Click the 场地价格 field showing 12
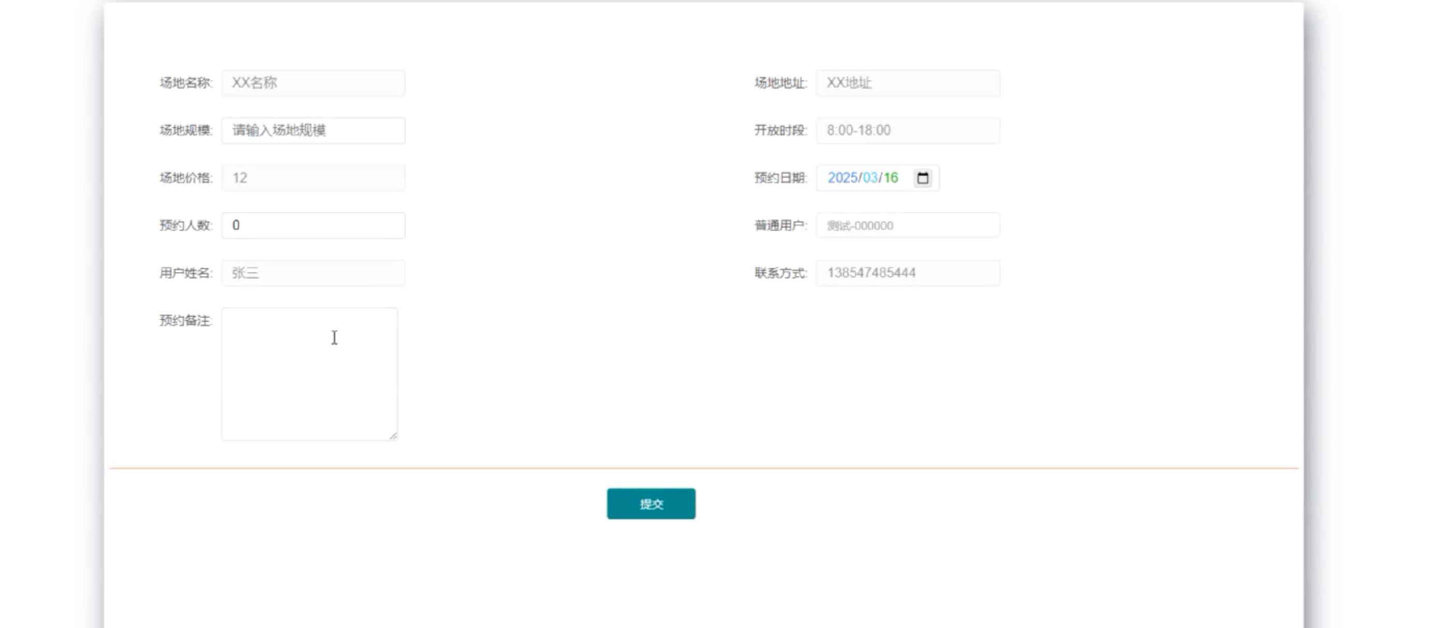Viewport: 1432px width, 628px height. [x=313, y=178]
